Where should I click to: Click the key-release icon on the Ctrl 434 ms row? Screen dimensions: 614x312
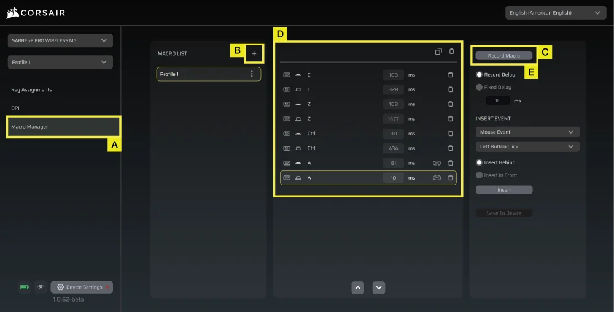[298, 148]
